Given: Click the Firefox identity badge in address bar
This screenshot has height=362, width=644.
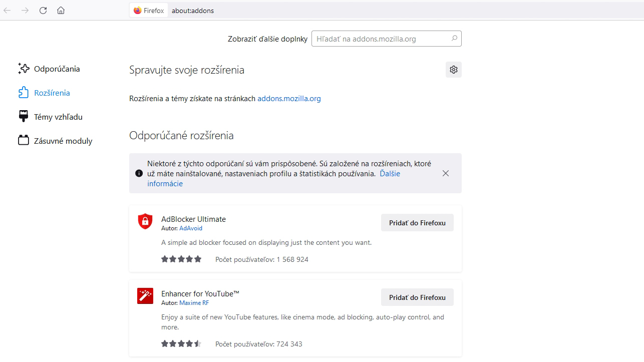Looking at the screenshot, I should click(x=149, y=11).
